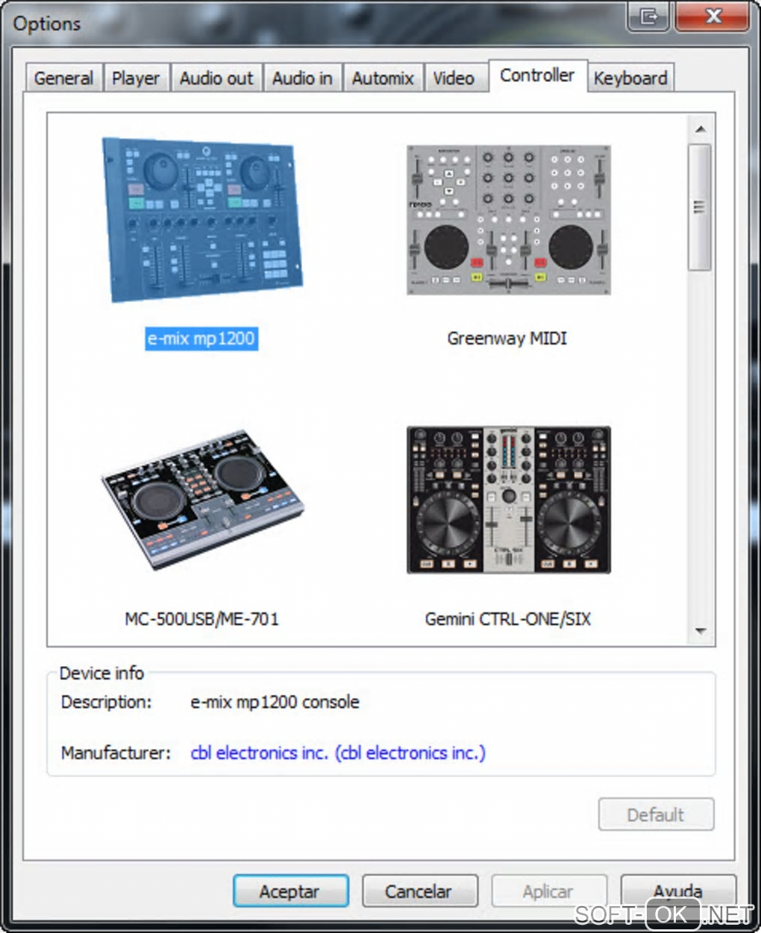761x933 pixels.
Task: Switch to the Keyboard tab
Action: pos(630,78)
